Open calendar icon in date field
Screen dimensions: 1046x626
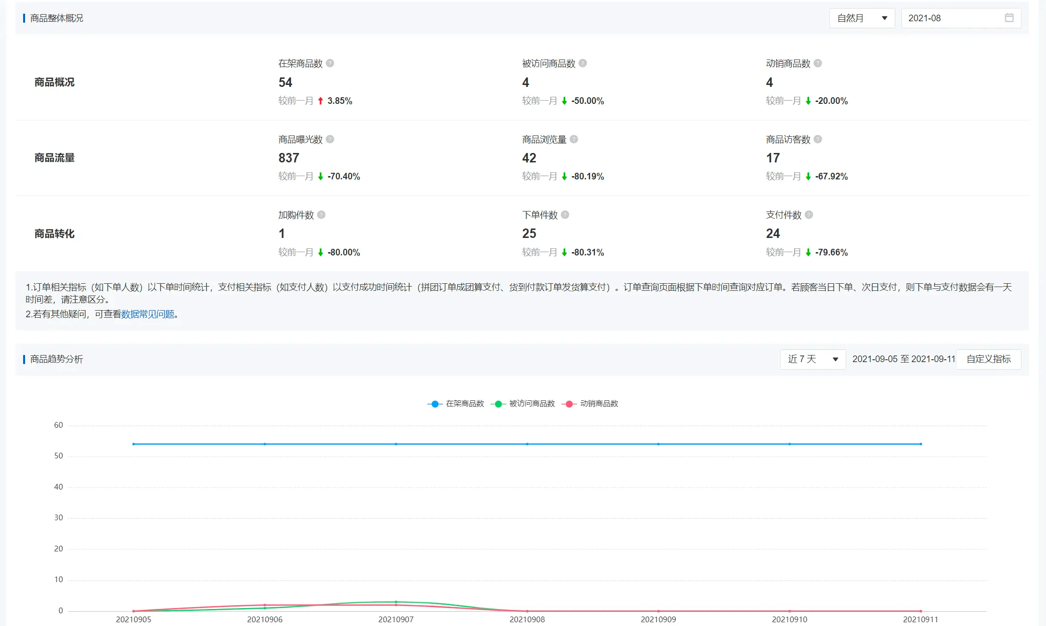pos(1009,18)
